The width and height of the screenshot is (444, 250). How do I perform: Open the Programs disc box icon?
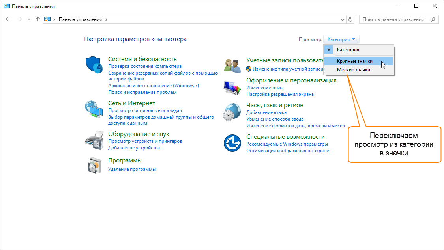pos(94,165)
